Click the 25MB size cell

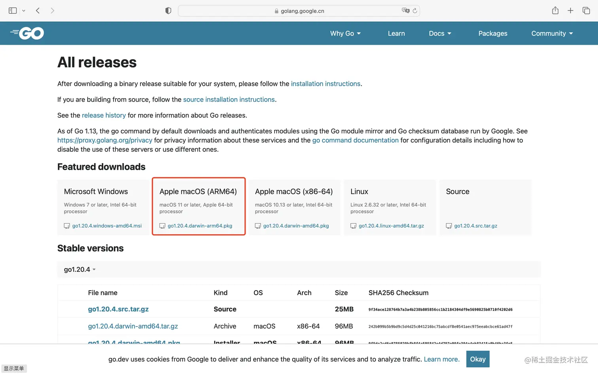tap(344, 309)
